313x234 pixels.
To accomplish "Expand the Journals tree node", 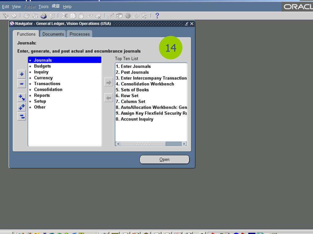I will point(30,60).
